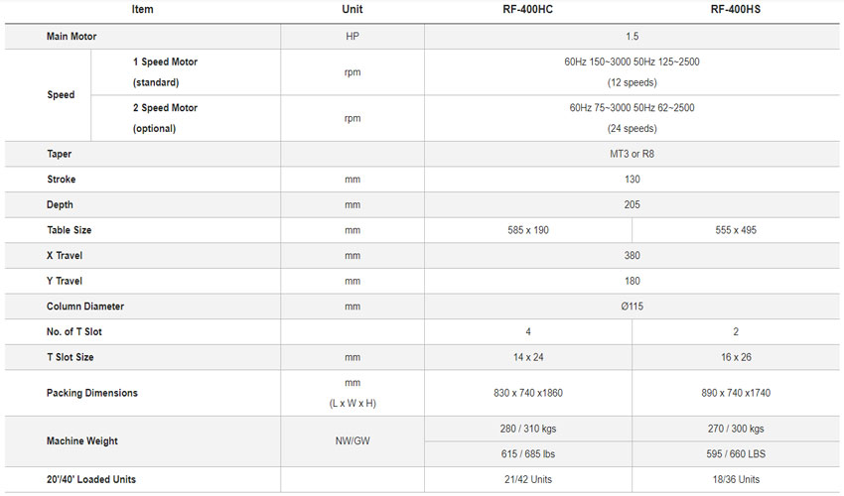The width and height of the screenshot is (844, 496).
Task: Select the 585 x 190 table size cell
Action: 527,230
